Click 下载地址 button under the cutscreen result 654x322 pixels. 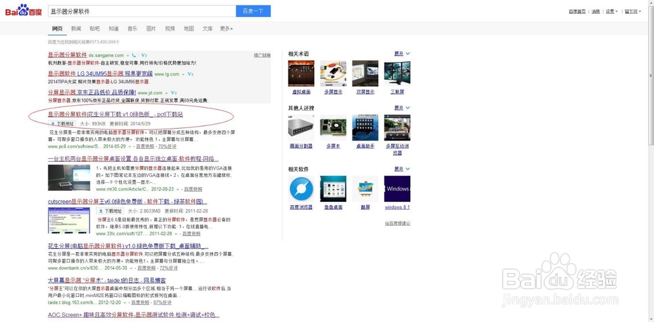coord(110,211)
